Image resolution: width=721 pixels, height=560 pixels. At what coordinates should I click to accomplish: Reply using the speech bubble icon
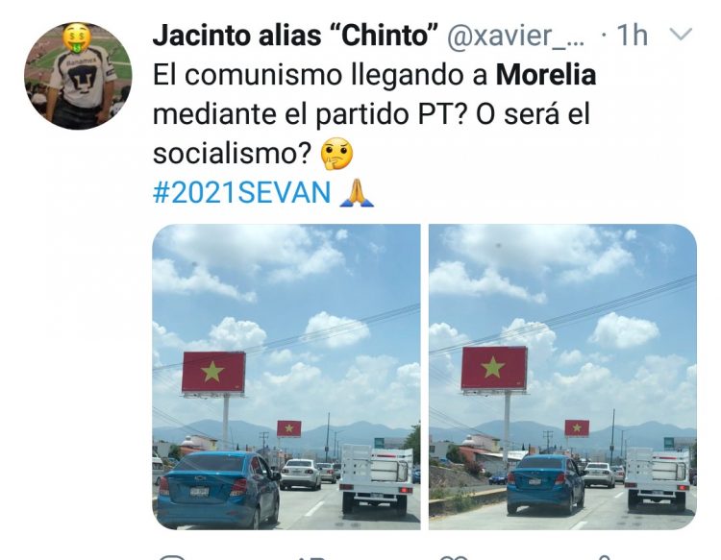click(171, 558)
